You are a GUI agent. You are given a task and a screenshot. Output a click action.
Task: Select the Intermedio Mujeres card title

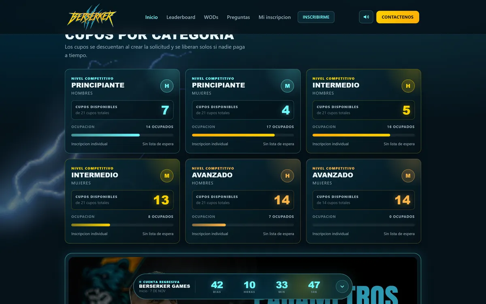click(95, 175)
